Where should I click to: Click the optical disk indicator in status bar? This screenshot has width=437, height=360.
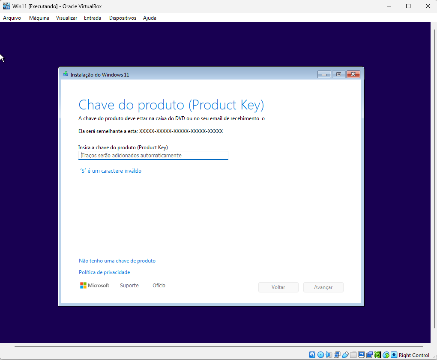click(321, 355)
